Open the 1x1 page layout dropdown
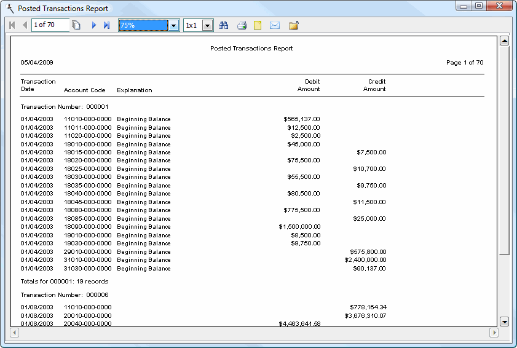This screenshot has width=517, height=348. tap(207, 25)
